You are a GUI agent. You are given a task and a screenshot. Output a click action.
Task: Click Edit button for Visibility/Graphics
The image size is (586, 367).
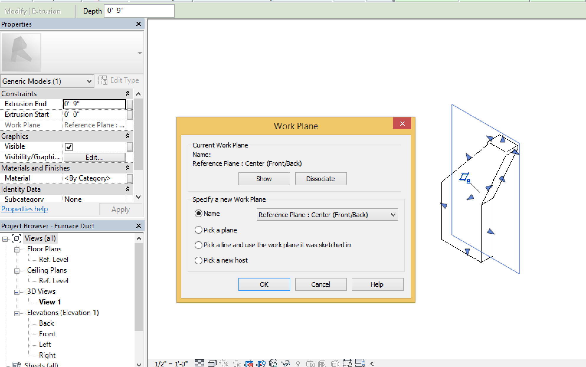(94, 158)
